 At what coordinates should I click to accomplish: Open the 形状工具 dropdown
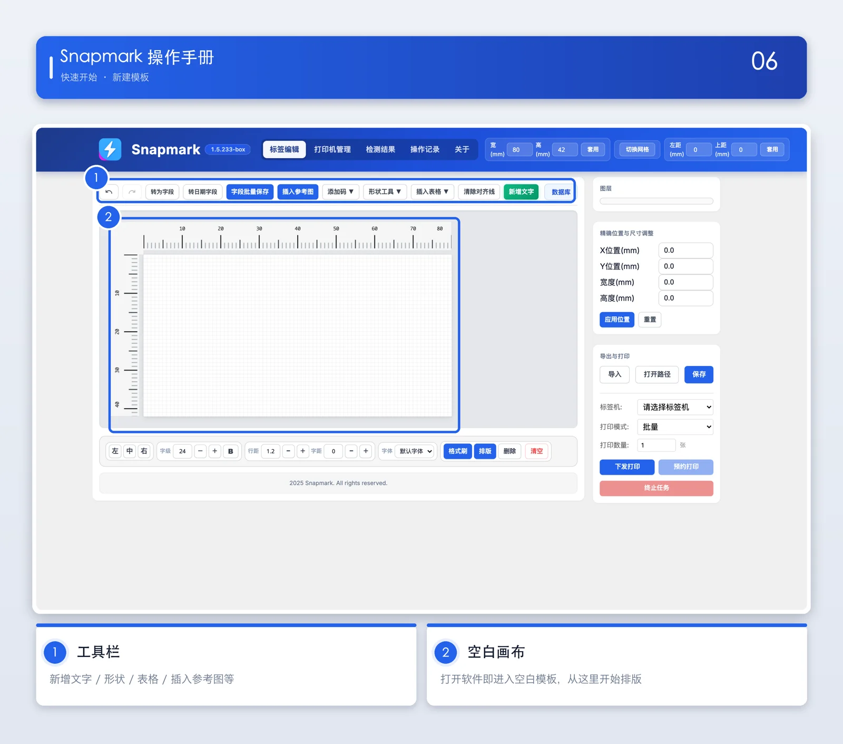[x=385, y=192]
